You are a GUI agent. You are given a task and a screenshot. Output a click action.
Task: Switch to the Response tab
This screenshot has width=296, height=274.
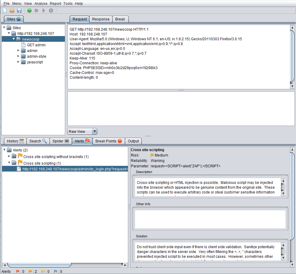pos(101,19)
